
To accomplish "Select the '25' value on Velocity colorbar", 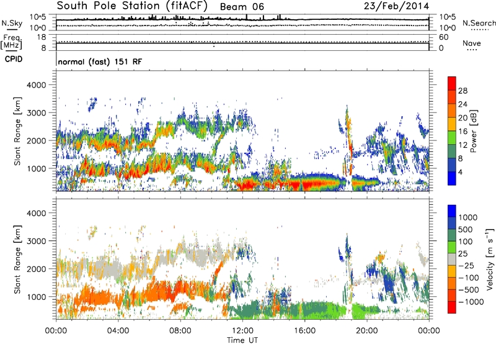I will (x=463, y=253).
